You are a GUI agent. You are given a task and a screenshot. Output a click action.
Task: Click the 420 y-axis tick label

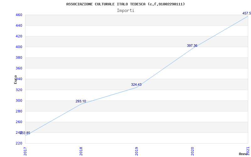tap(19, 36)
